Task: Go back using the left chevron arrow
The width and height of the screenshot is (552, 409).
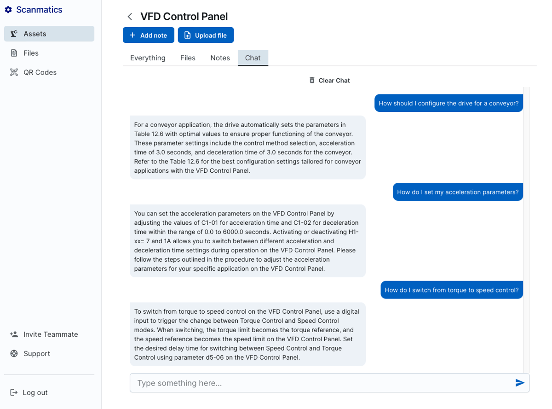Action: click(x=130, y=17)
